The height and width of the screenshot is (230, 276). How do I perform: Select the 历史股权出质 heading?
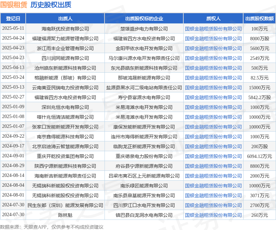pyautogui.click(x=51, y=5)
